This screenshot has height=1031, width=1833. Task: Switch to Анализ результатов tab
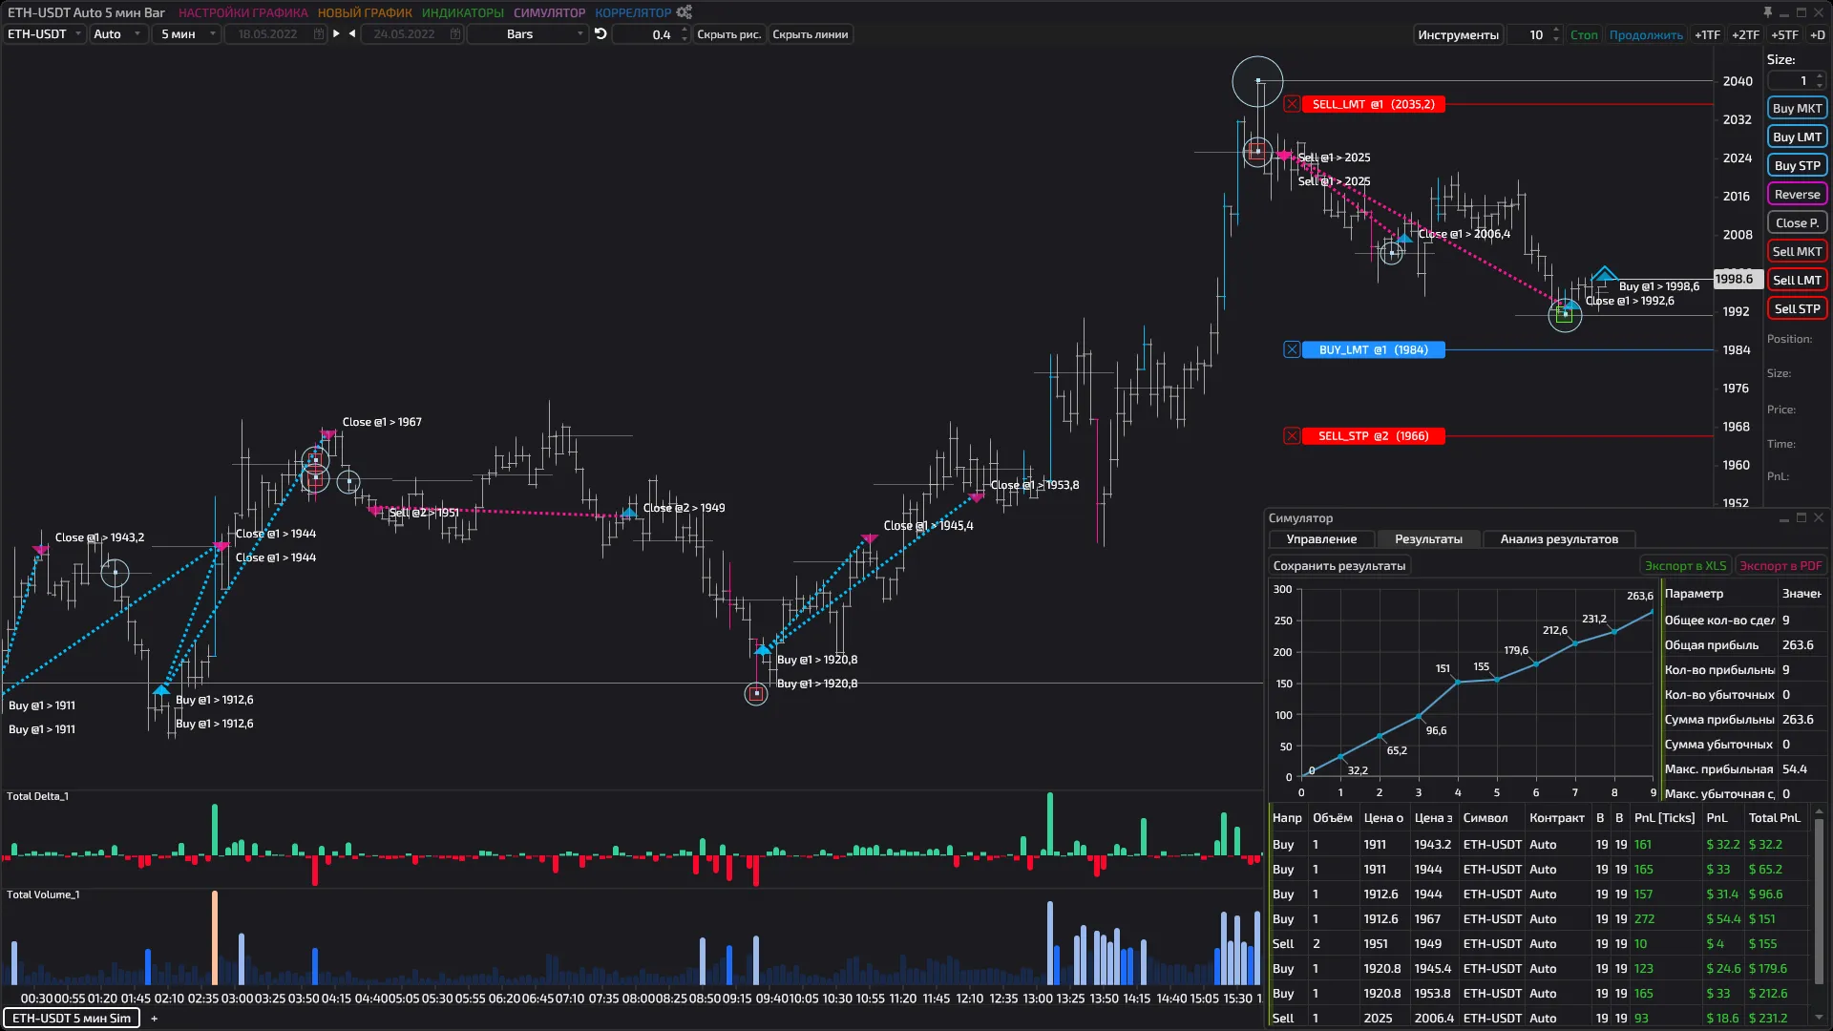click(1558, 539)
